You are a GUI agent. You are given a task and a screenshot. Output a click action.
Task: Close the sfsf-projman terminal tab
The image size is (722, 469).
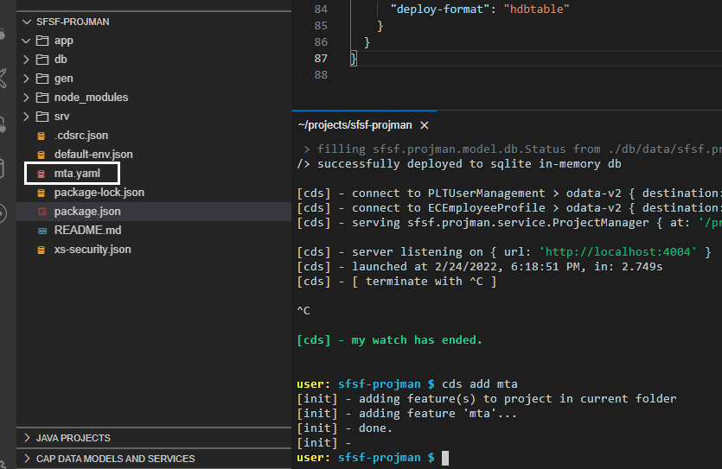425,125
